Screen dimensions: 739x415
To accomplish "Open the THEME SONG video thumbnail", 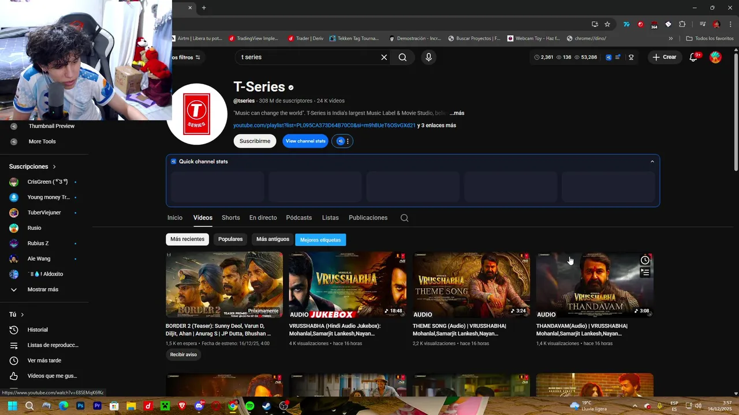I will [x=471, y=285].
